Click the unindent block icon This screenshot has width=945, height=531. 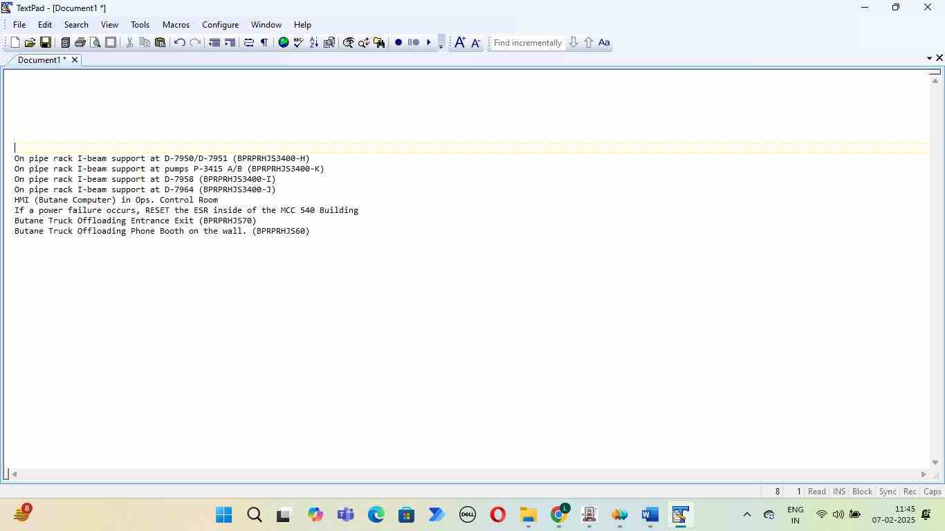[x=214, y=43]
